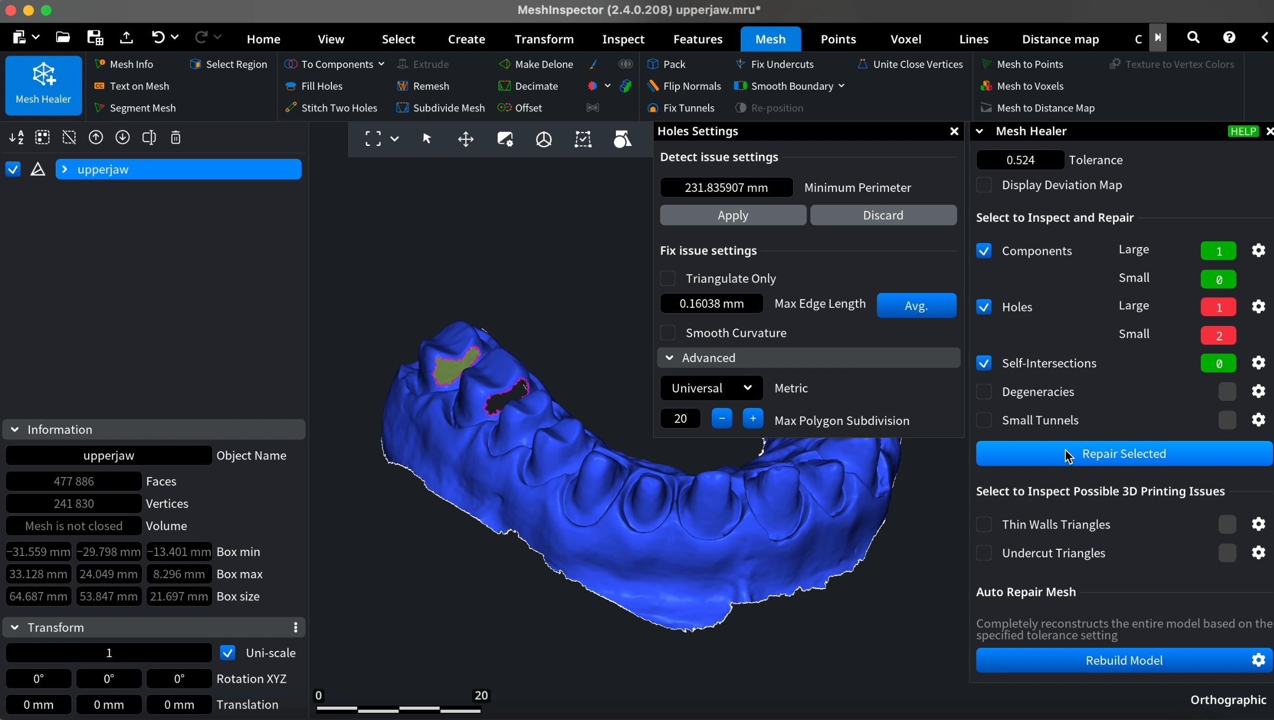Click the Open folder icon

click(63, 37)
